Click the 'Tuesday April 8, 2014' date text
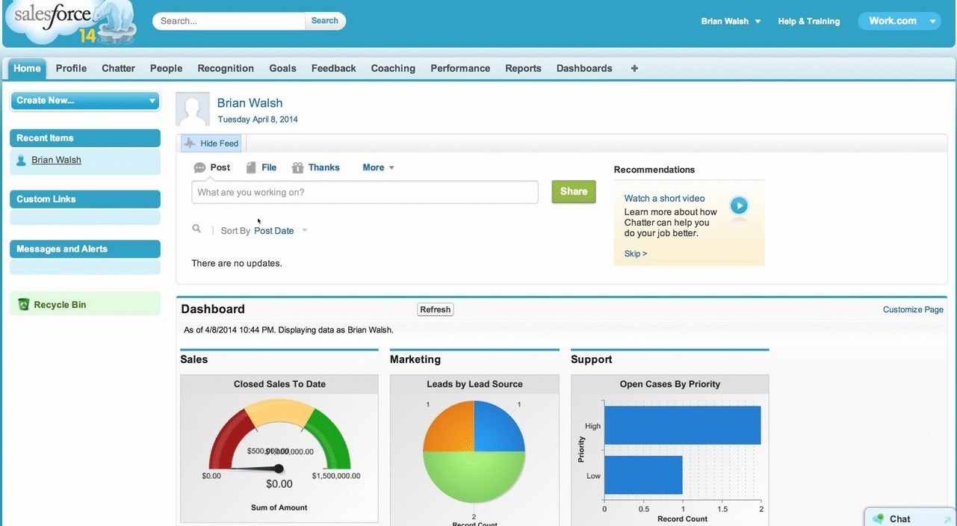The width and height of the screenshot is (957, 526). pos(258,120)
